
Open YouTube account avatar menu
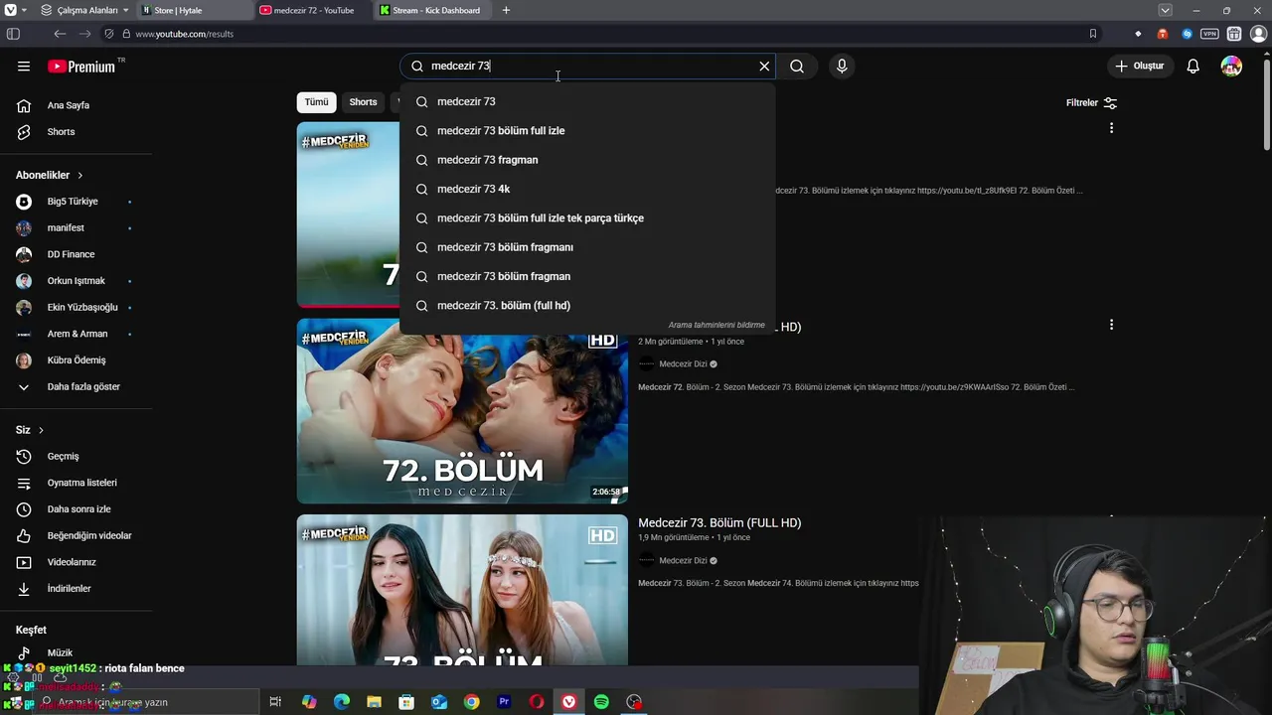click(x=1231, y=67)
